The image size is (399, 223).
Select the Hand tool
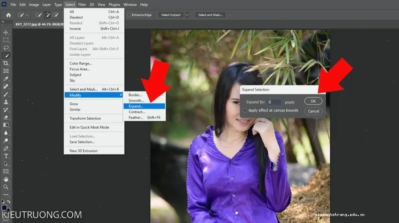6,179
